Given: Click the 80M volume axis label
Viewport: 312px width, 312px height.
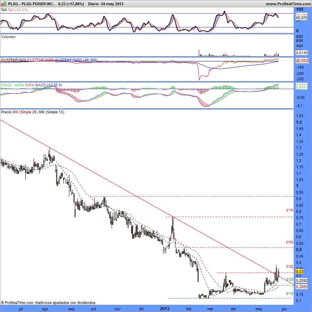Looking at the screenshot, I should click(x=300, y=36).
